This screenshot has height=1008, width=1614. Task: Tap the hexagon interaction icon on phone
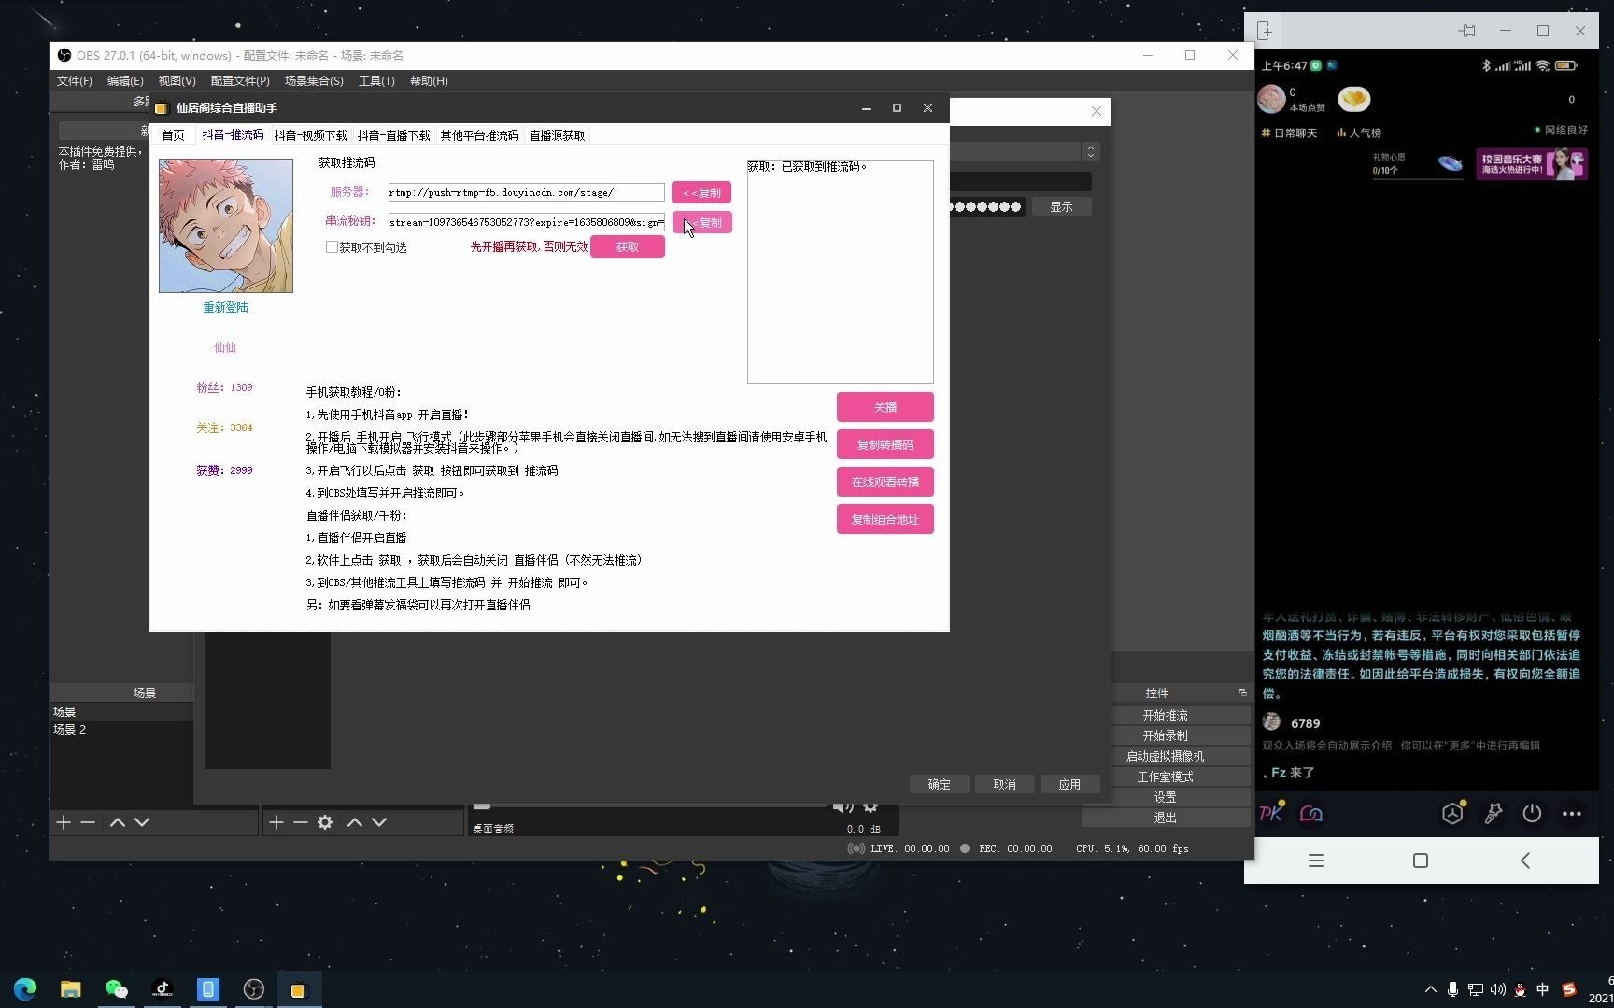[x=1452, y=814]
